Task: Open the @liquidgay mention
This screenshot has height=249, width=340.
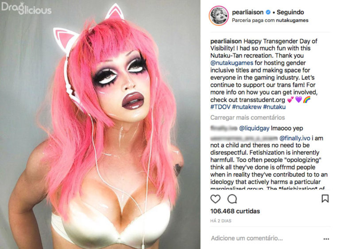Action: (x=254, y=128)
